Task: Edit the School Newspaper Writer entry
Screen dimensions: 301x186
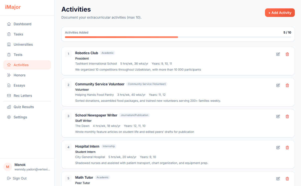Action: [x=278, y=116]
